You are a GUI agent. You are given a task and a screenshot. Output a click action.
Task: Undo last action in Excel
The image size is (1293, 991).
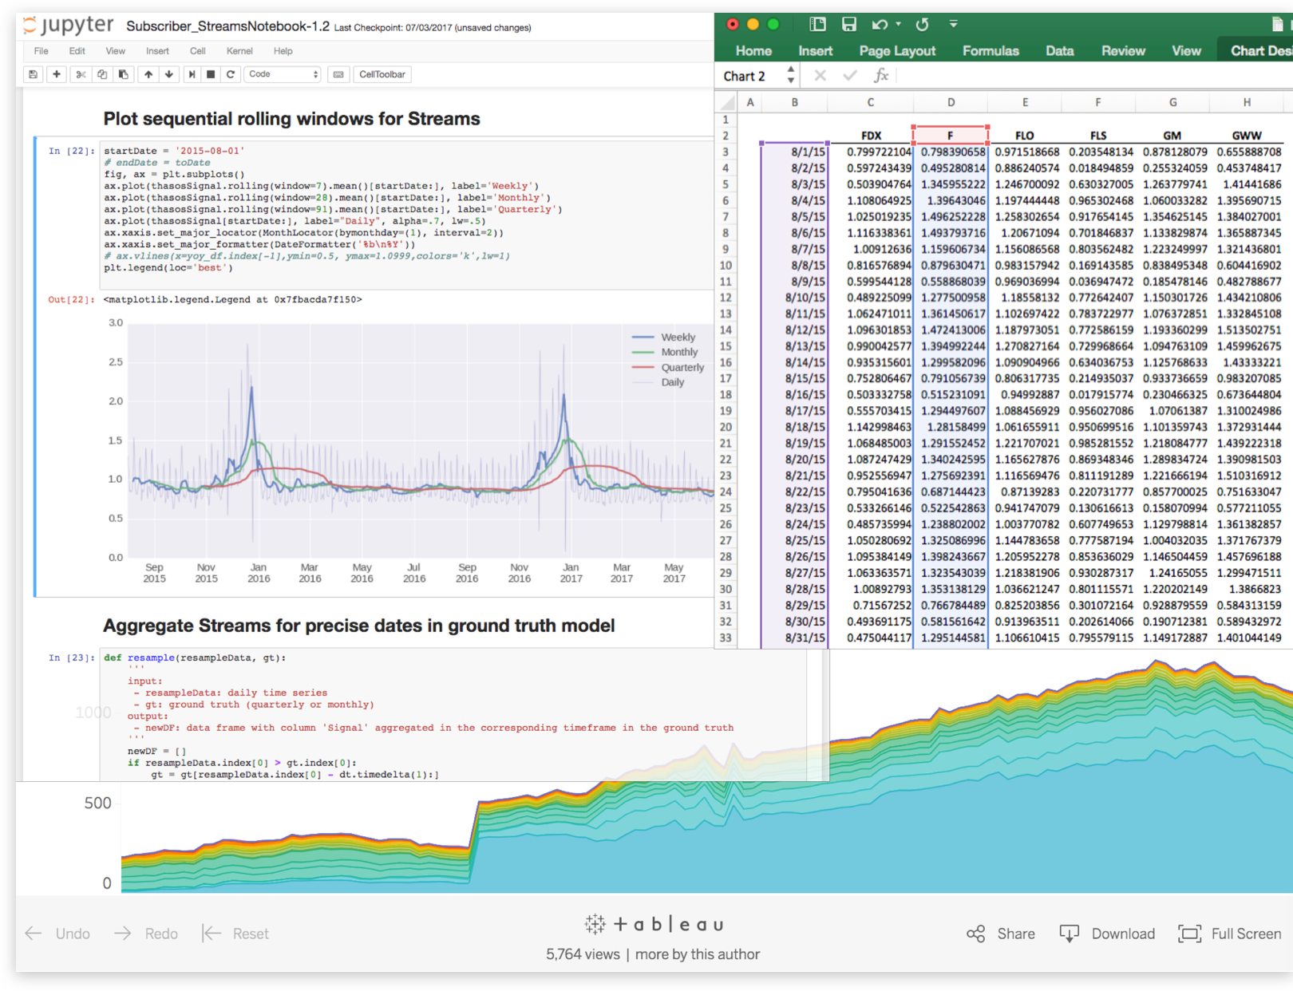pyautogui.click(x=880, y=24)
